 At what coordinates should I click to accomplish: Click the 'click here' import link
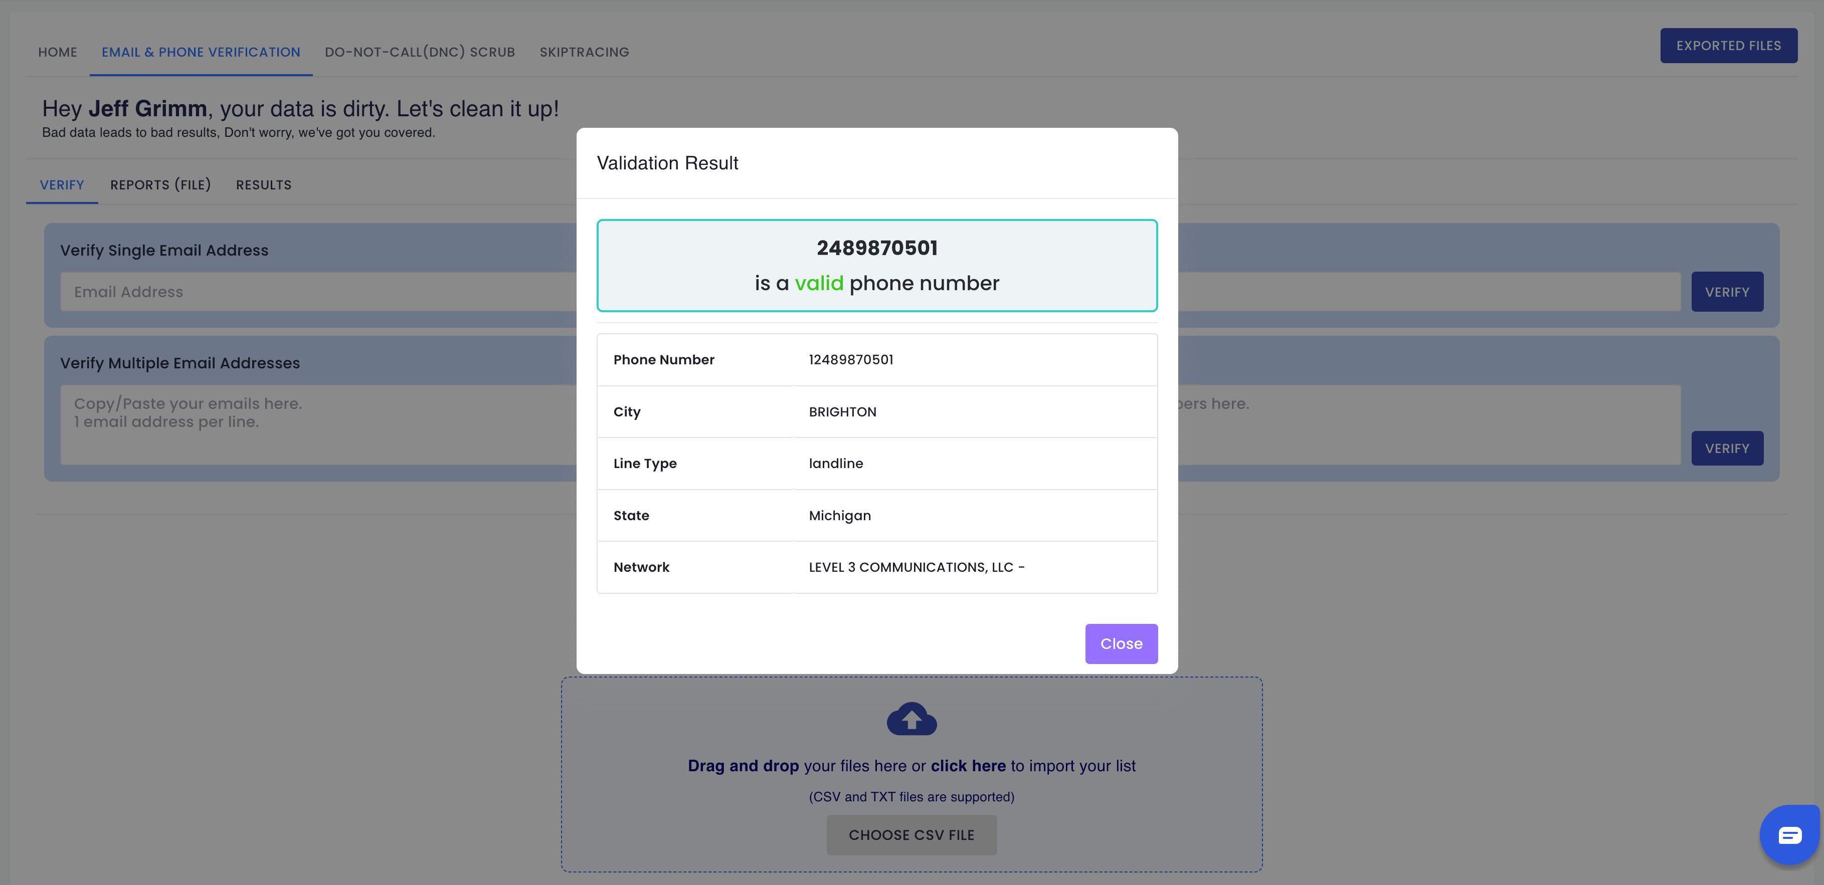pos(968,765)
